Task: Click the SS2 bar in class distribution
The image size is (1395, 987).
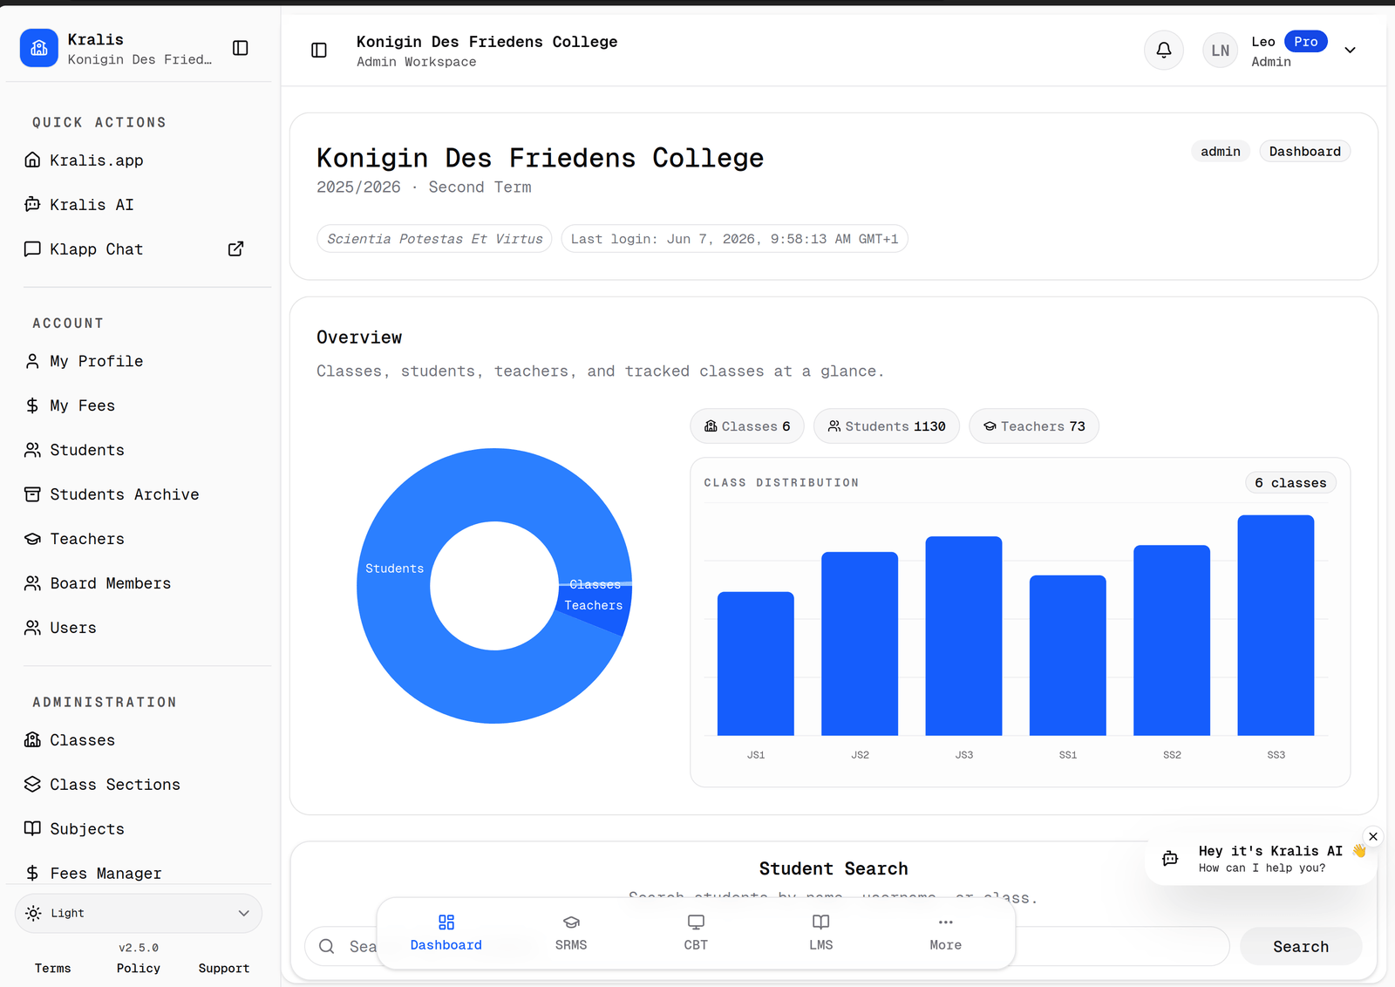Action: [1172, 640]
